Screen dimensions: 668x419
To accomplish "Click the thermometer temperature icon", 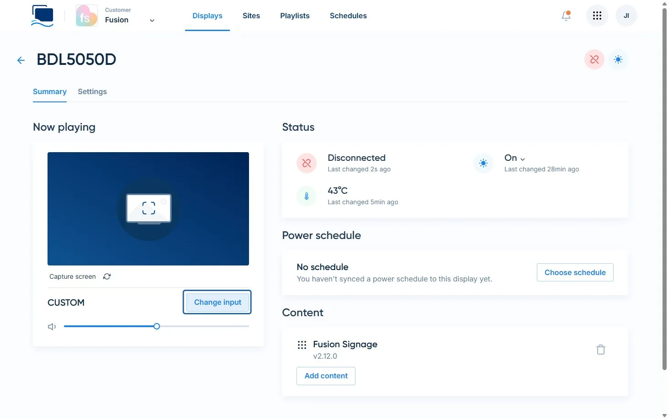I will click(x=307, y=196).
